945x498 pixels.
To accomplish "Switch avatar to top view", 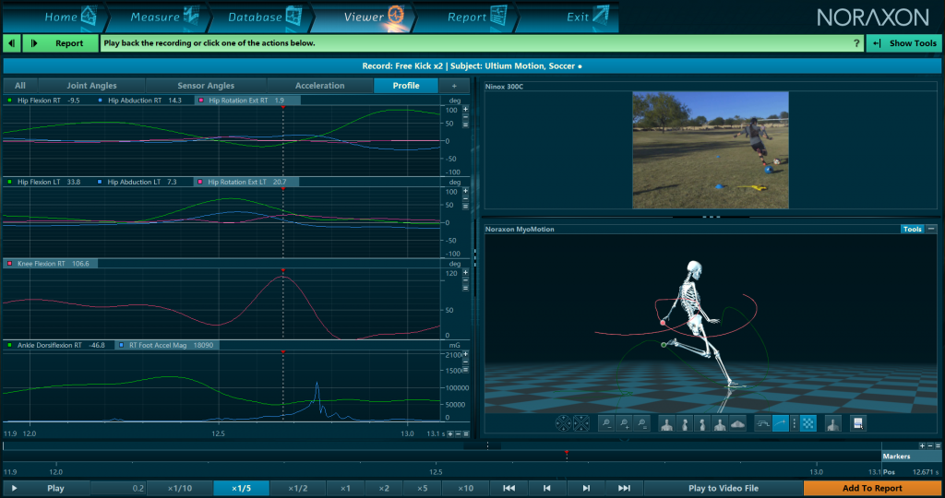I will (737, 424).
